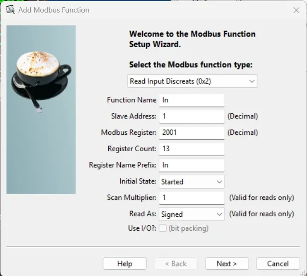Image resolution: width=307 pixels, height=276 pixels.
Task: Click the Register Count field
Action: [x=192, y=149]
